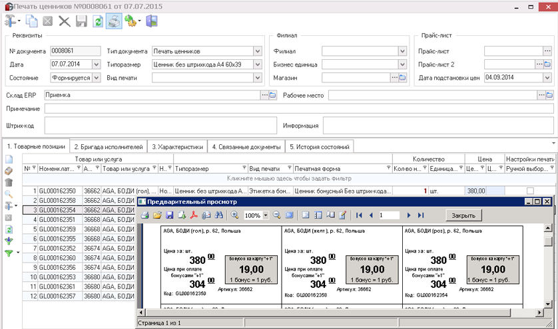This screenshot has height=329, width=558.
Task: Click into the Примечание input field
Action: point(299,109)
